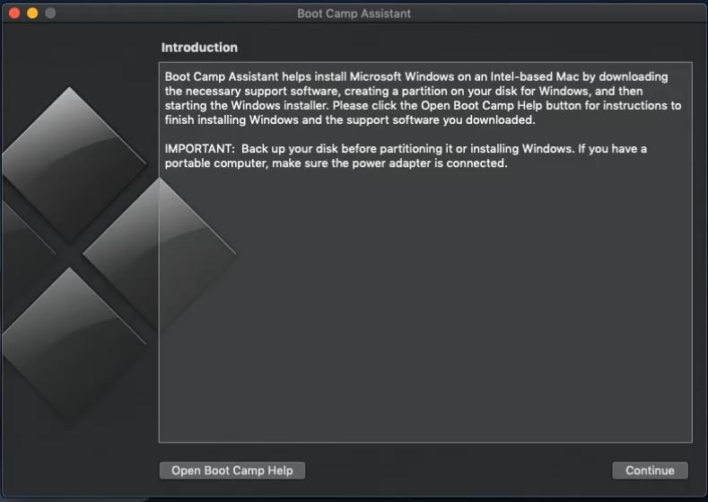708x502 pixels.
Task: Click the words 'Intel-based Mac' in paragraph
Action: (x=535, y=76)
